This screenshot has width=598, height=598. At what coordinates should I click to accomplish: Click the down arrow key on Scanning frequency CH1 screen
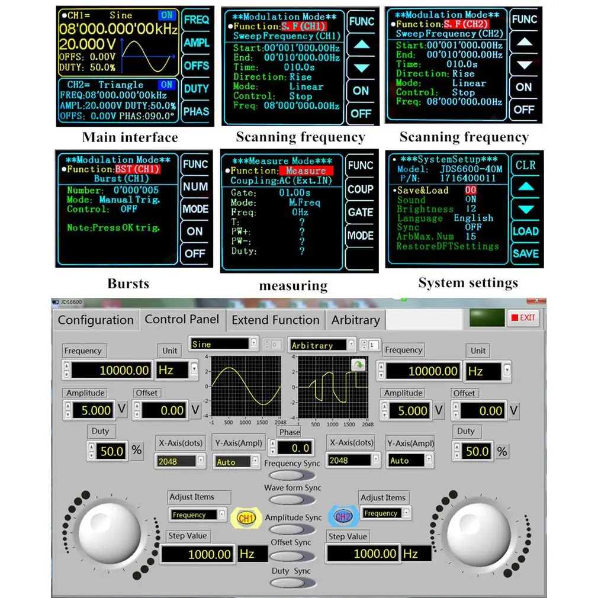[362, 68]
